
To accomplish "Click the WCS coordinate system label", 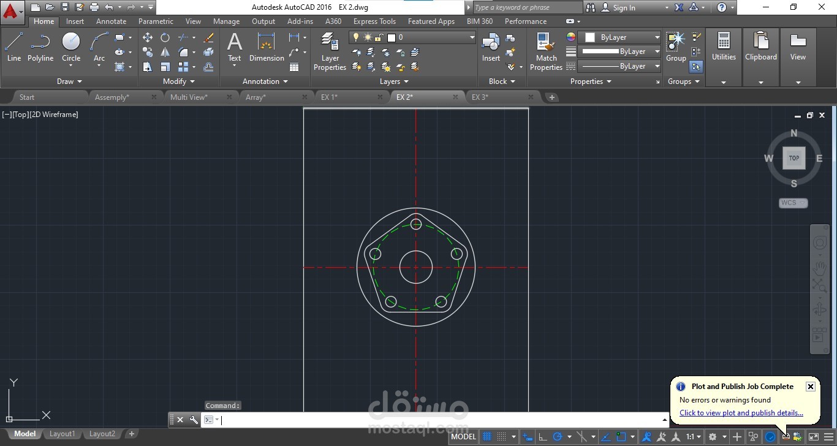I will pyautogui.click(x=793, y=203).
